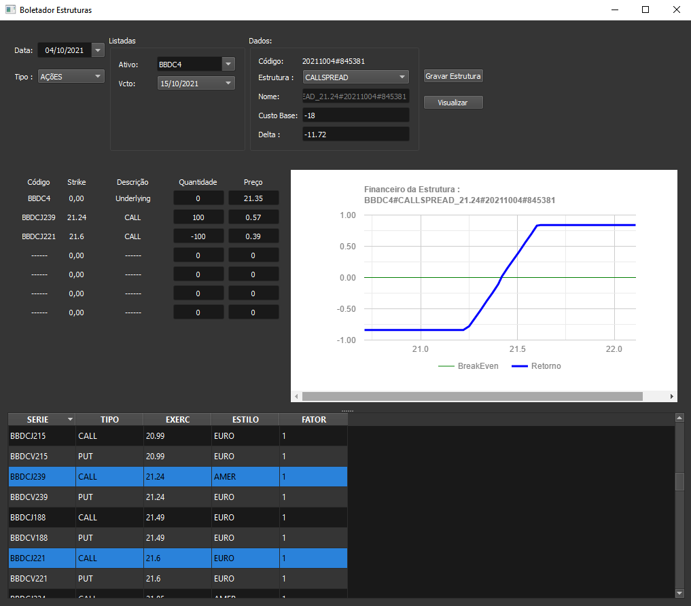Click the chart horizontal scrollbar thumb
The image size is (691, 606).
pos(472,397)
